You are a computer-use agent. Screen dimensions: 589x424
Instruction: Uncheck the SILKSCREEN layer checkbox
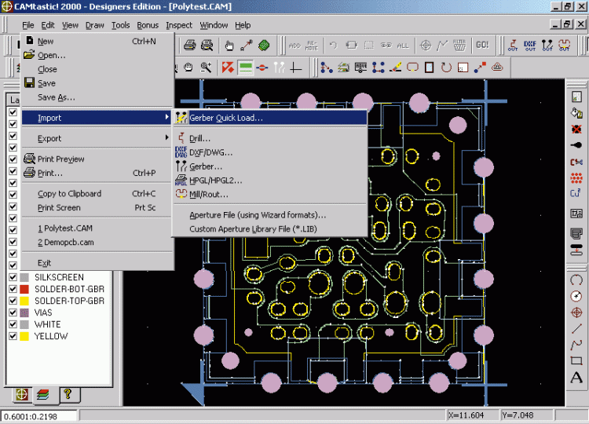pyautogui.click(x=13, y=277)
